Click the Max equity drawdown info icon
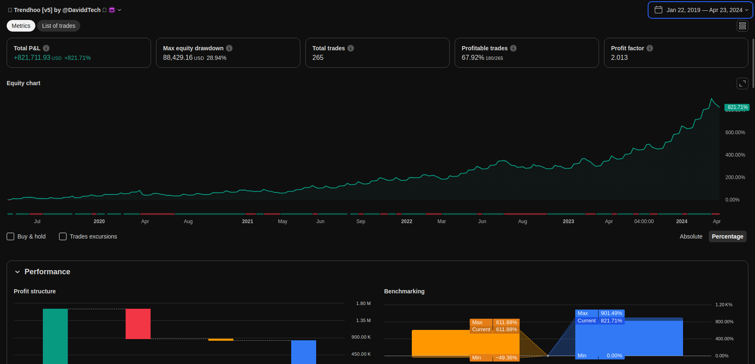 pos(229,48)
